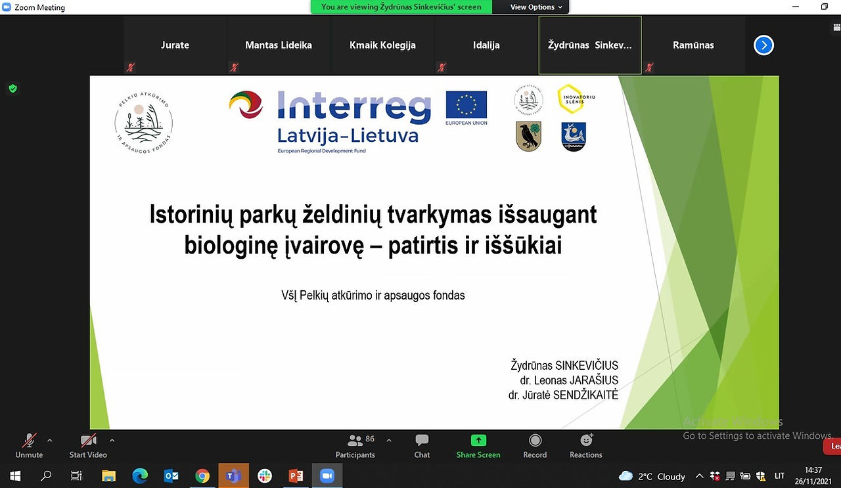This screenshot has height=488, width=841.
Task: Open the View Options dropdown
Action: point(536,7)
